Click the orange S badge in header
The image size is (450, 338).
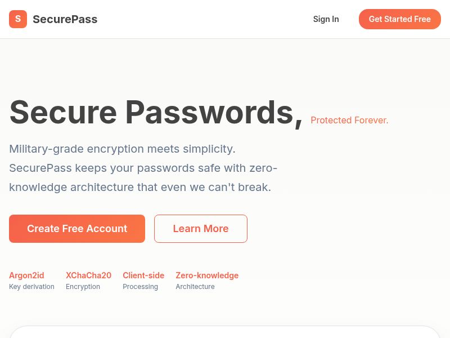[18, 19]
